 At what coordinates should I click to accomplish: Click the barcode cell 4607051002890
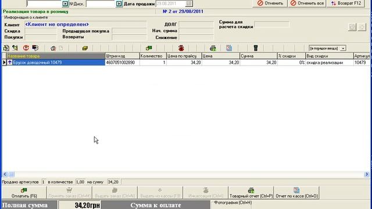pyautogui.click(x=122, y=63)
